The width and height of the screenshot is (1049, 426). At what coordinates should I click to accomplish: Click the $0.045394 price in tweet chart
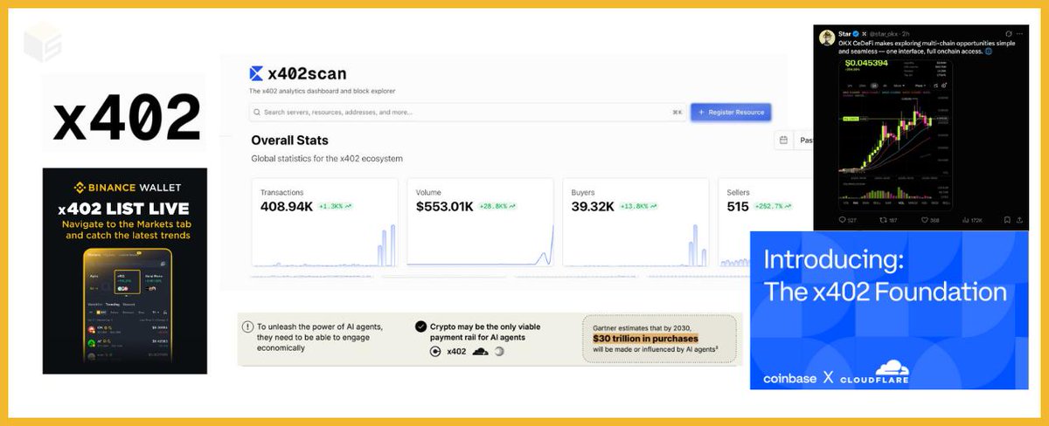866,63
